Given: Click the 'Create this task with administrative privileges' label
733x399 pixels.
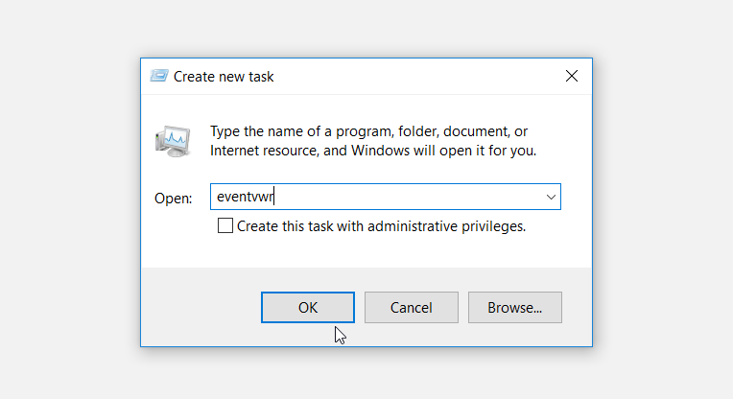Looking at the screenshot, I should click(381, 226).
